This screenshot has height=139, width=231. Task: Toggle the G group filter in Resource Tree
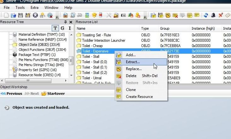coord(62,28)
